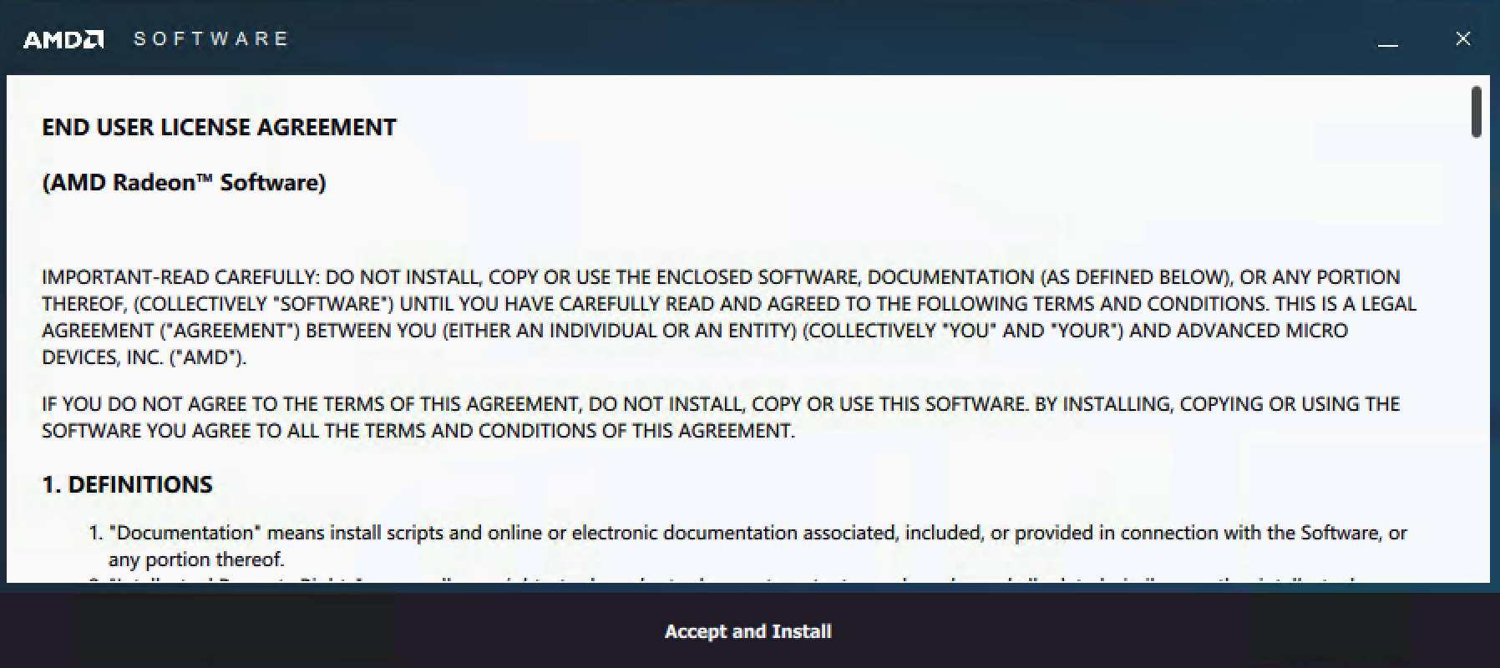
Task: Click the IF YOU DO NOT AGREE paragraph
Action: pyautogui.click(x=721, y=417)
